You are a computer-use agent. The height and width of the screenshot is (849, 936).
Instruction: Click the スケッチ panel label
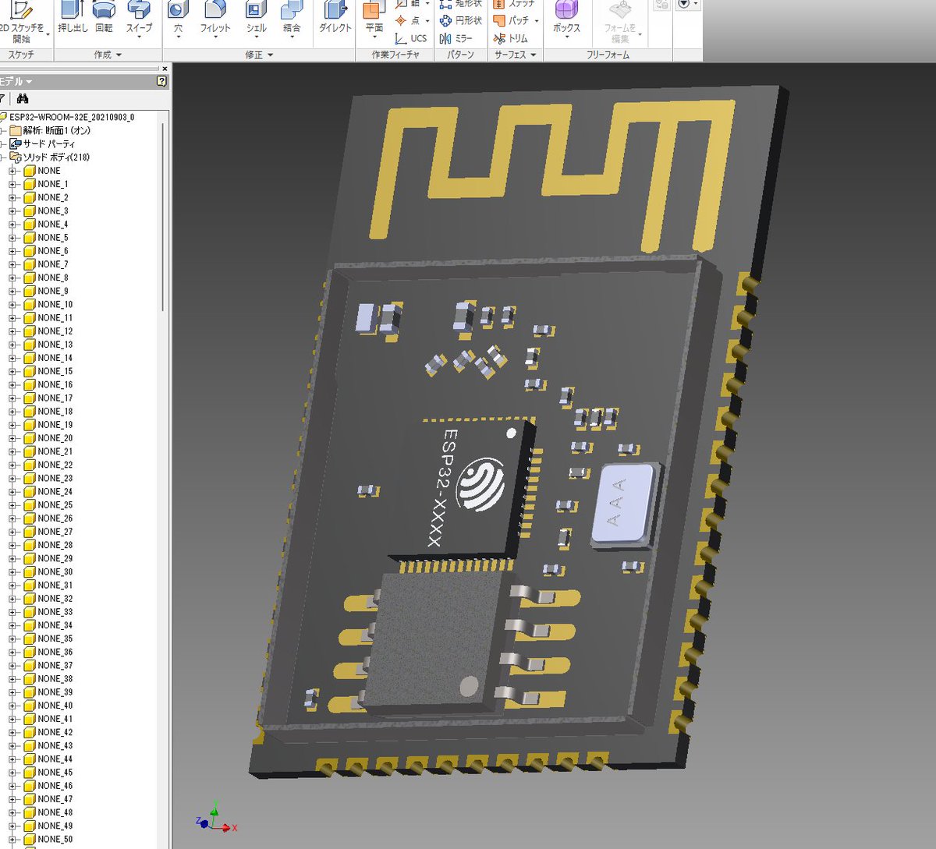point(21,55)
